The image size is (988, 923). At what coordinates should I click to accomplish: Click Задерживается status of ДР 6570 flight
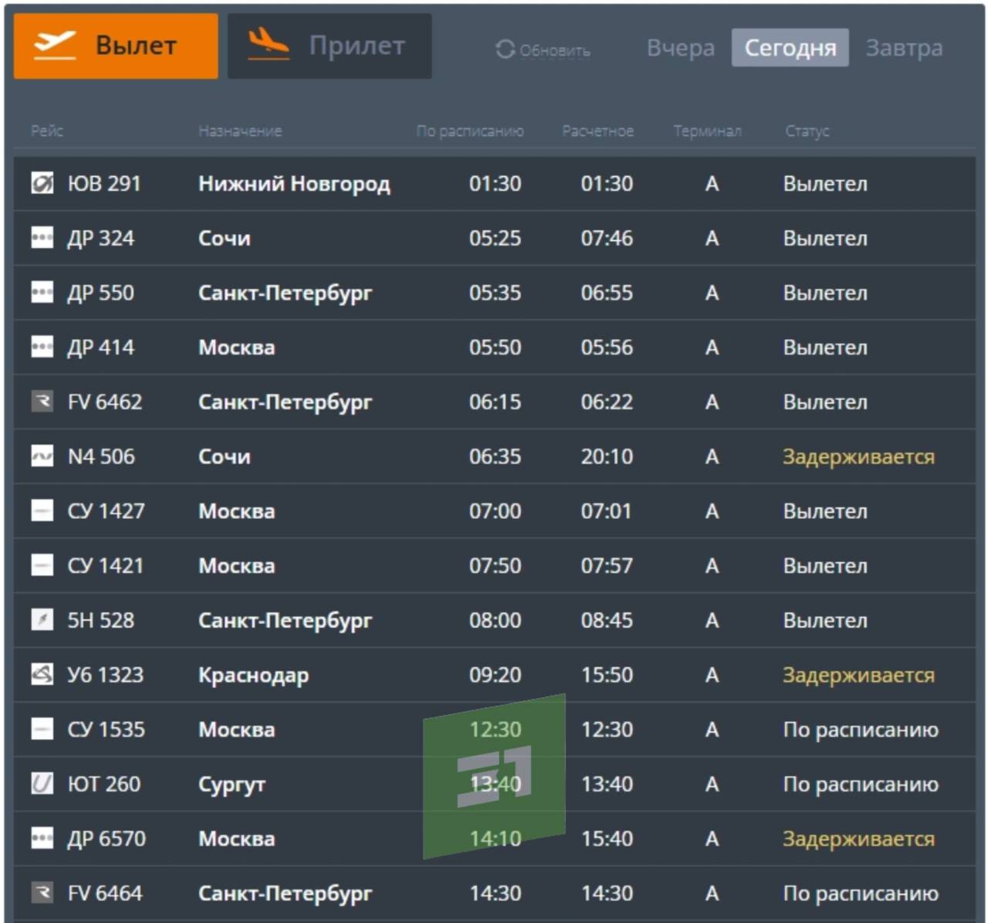[x=858, y=839]
